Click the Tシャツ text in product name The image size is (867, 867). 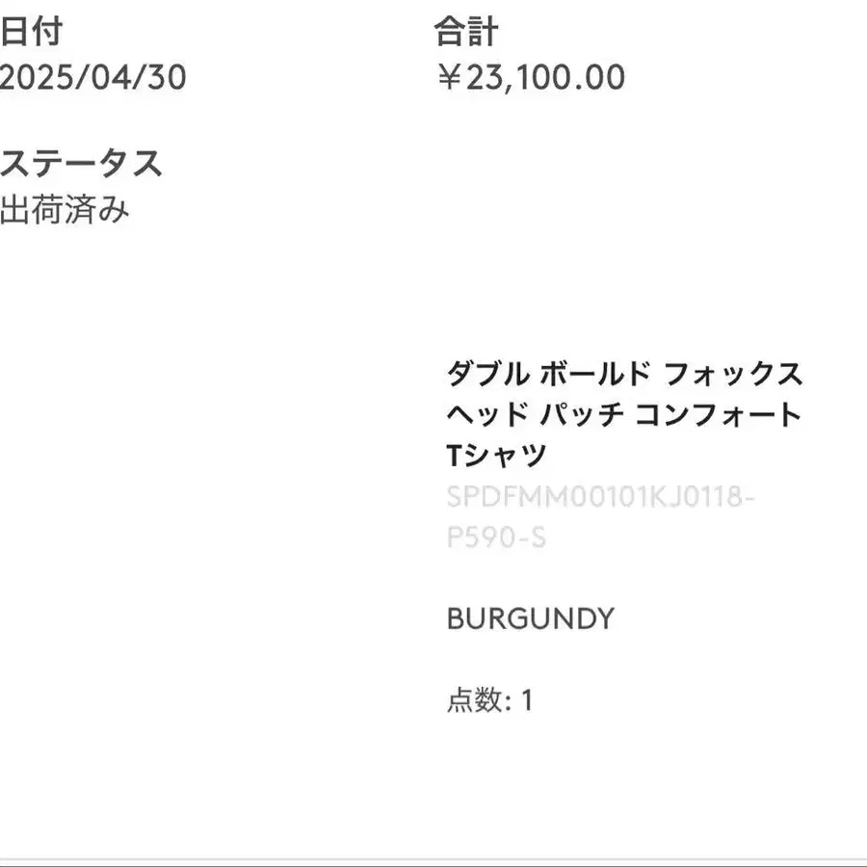496,456
